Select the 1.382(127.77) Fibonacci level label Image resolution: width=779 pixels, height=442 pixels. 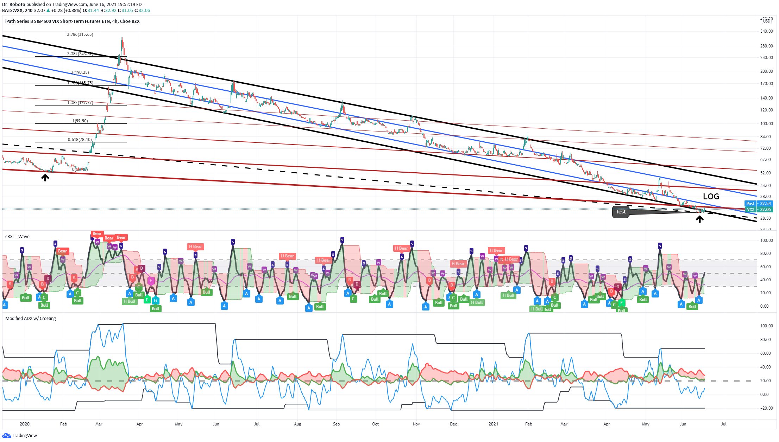click(80, 103)
